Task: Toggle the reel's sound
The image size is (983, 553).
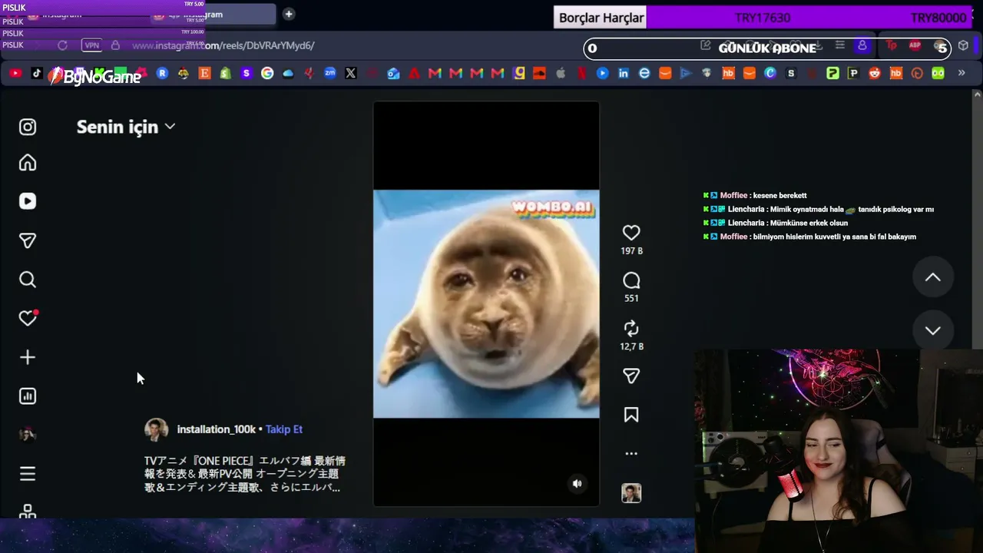Action: coord(578,483)
